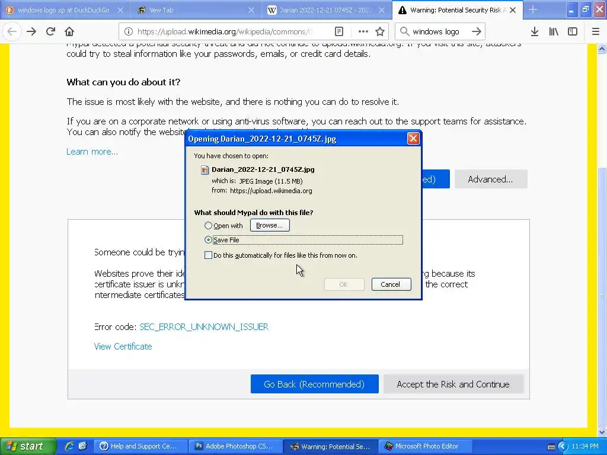Select the 'Save File' radio button

click(x=208, y=240)
